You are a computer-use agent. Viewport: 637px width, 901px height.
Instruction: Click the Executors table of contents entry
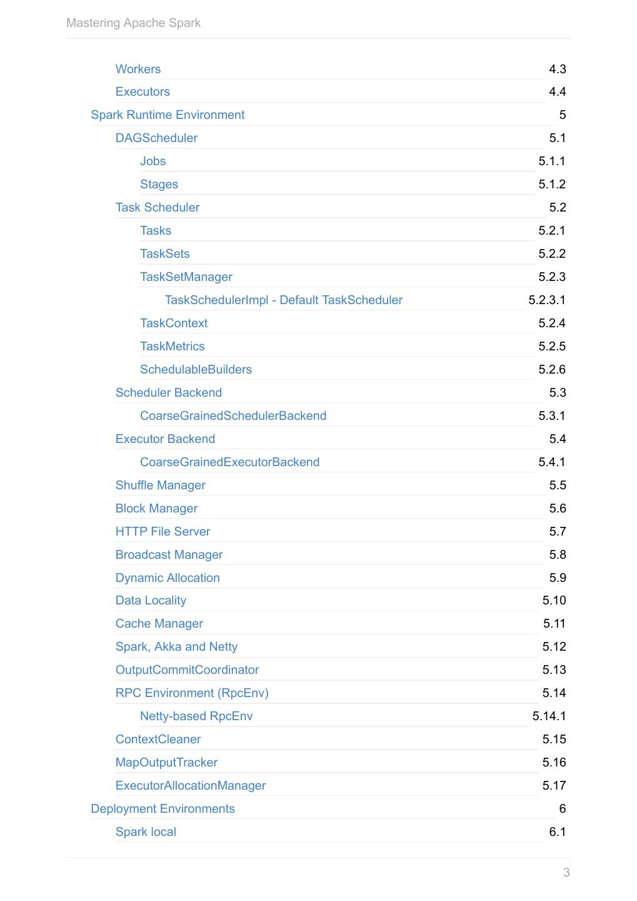tap(143, 92)
